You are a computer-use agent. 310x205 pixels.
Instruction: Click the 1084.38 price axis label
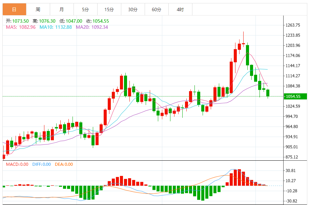pos(293,86)
